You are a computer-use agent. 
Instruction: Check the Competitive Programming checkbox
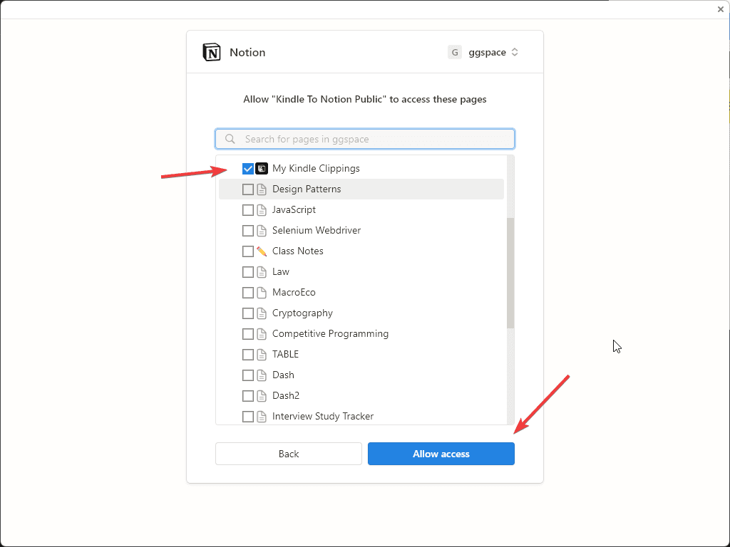click(x=247, y=334)
